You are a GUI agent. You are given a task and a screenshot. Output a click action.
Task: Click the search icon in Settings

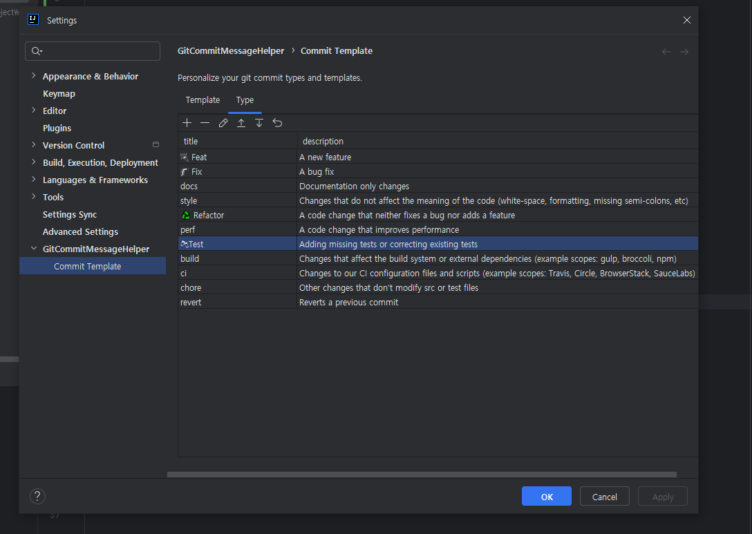tap(37, 51)
